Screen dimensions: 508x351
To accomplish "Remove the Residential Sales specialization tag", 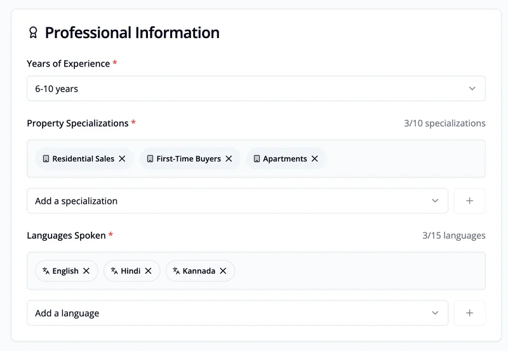I will (122, 159).
